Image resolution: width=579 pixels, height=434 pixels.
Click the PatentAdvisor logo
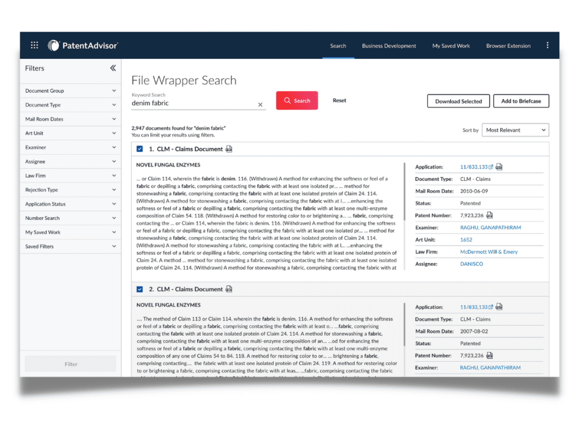(83, 45)
